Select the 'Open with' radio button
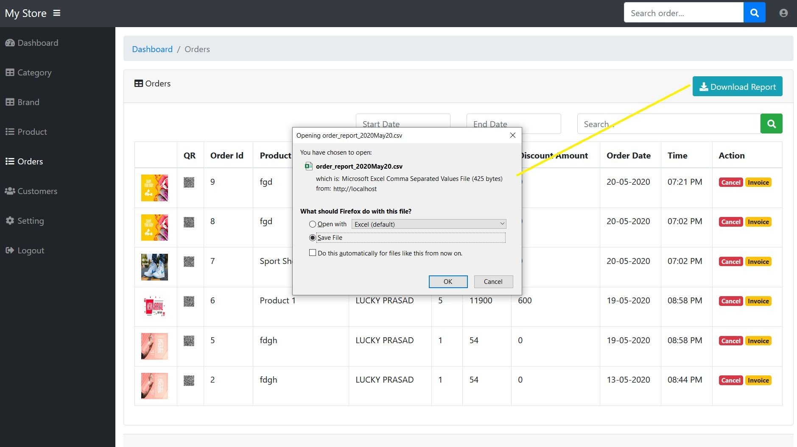Image resolution: width=797 pixels, height=447 pixels. pyautogui.click(x=313, y=224)
